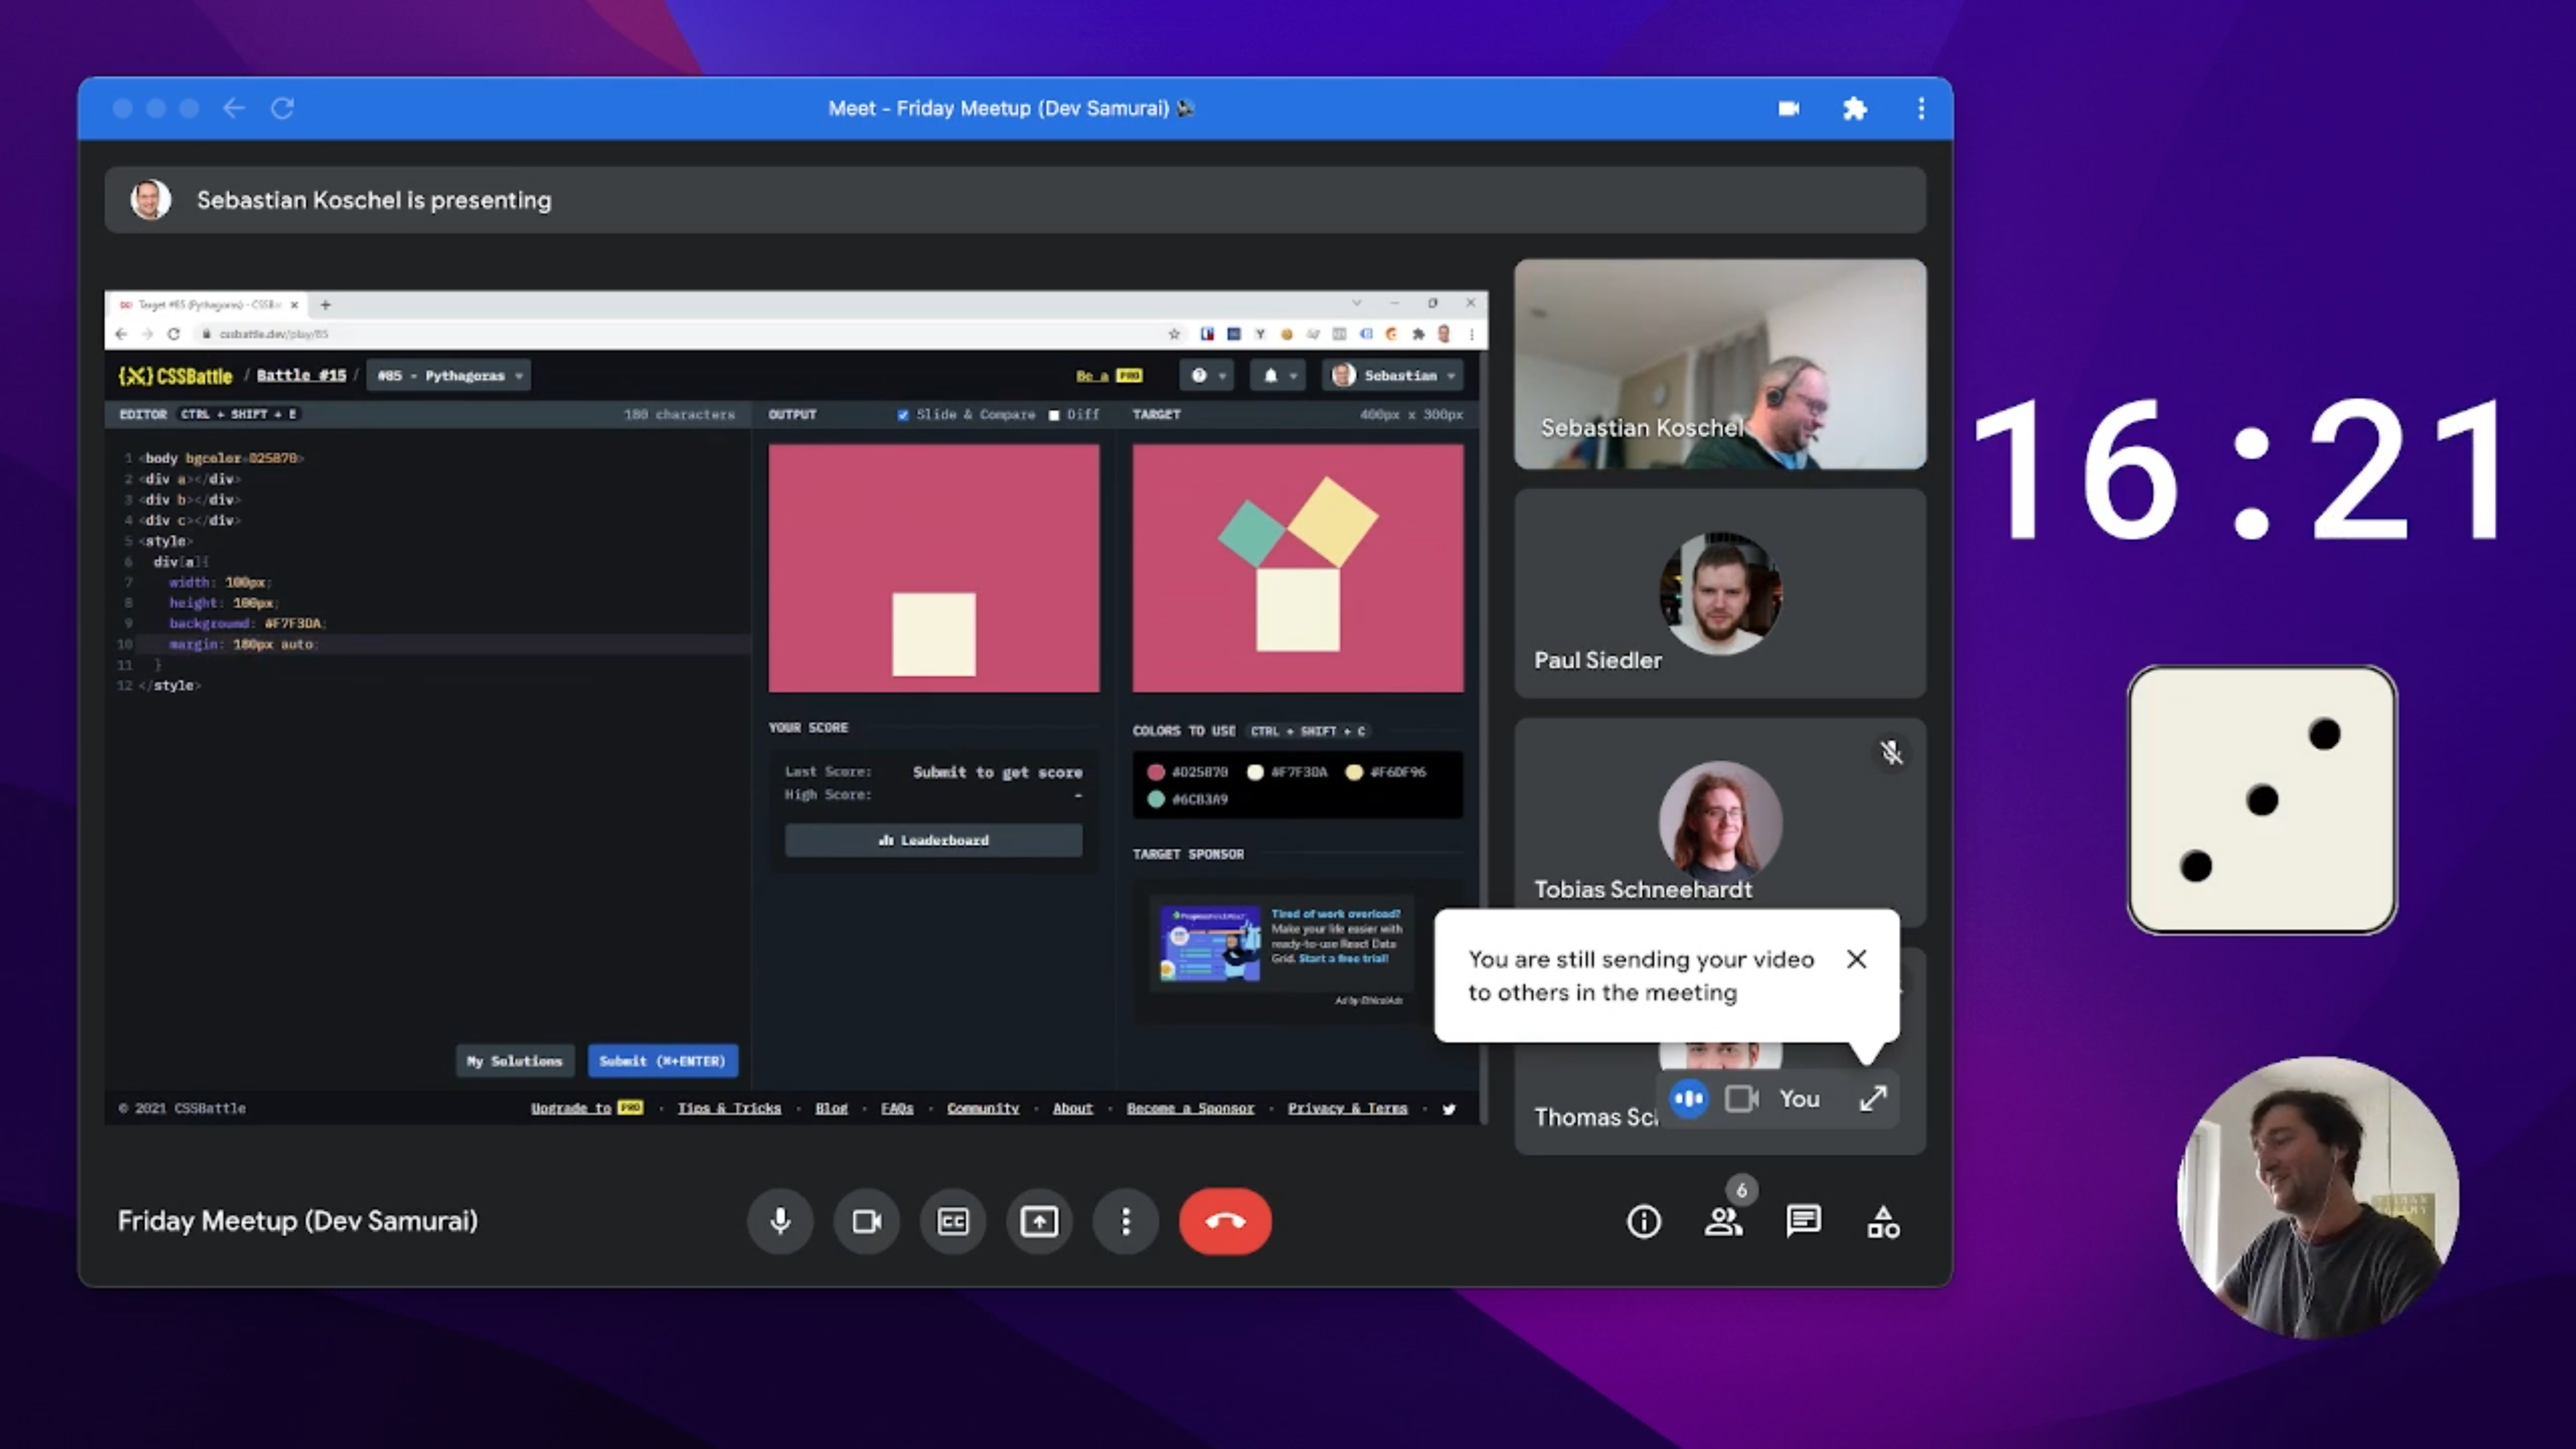This screenshot has width=2576, height=1449.
Task: Open the help question-mark dropdown
Action: coord(1207,375)
